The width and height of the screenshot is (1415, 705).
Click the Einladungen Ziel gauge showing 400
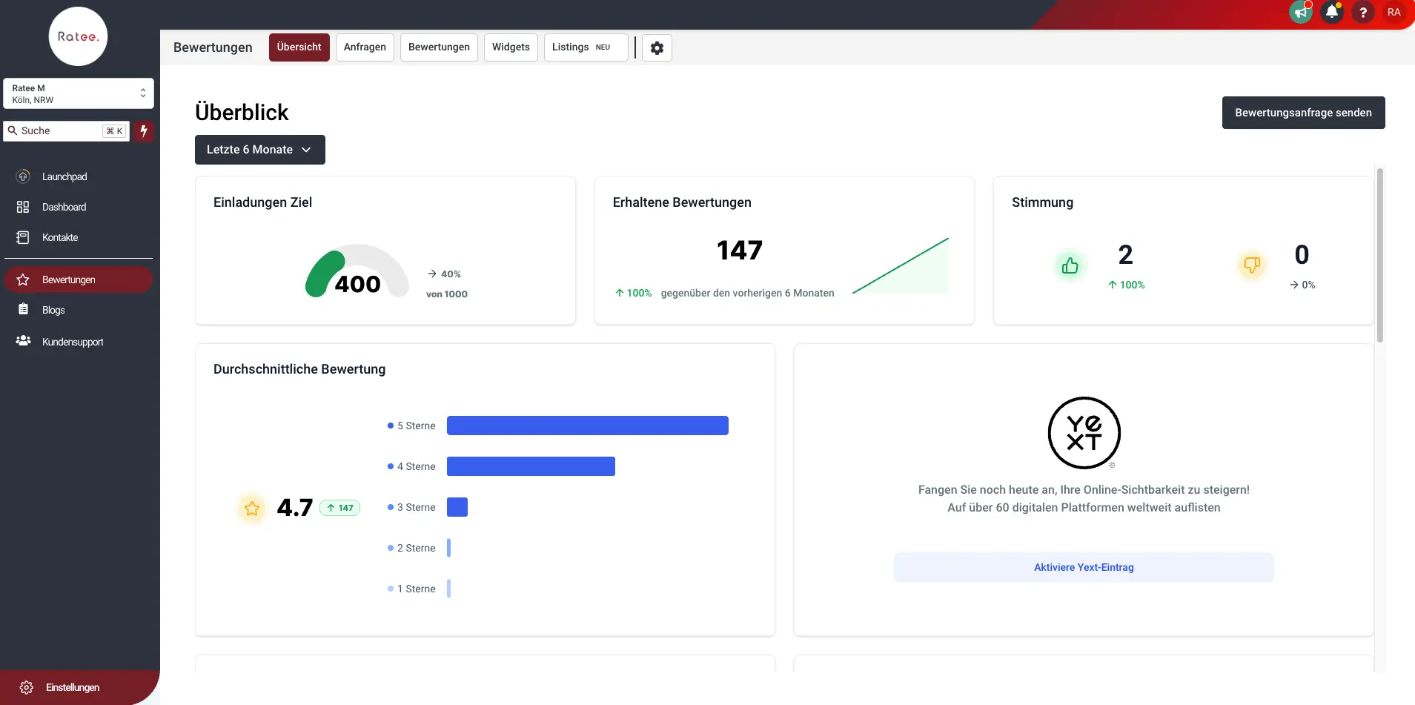tap(357, 271)
